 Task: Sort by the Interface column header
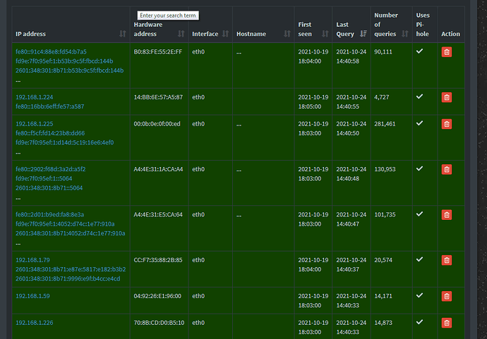point(209,34)
